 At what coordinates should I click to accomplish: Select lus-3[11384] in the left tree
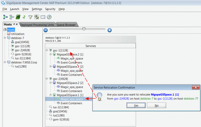23,59
